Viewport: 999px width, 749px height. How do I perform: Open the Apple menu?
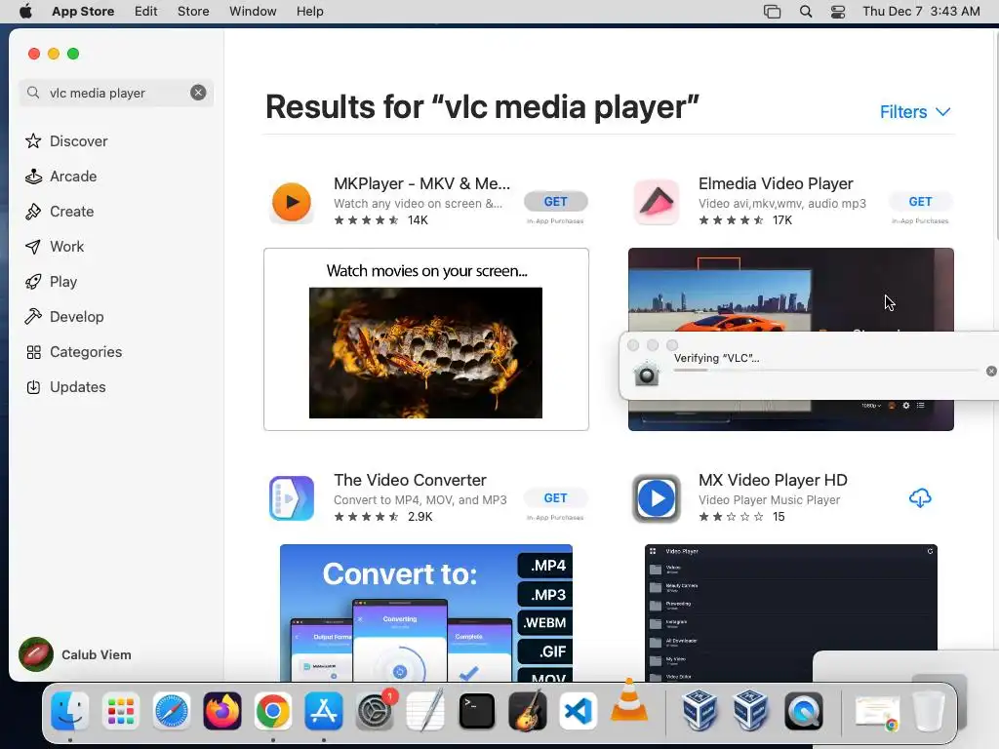(25, 12)
